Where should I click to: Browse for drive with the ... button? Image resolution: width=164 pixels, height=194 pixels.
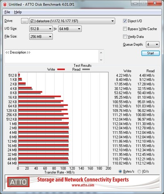click(25, 21)
